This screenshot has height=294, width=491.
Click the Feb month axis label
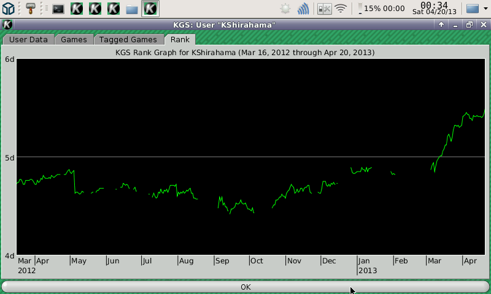tap(401, 261)
